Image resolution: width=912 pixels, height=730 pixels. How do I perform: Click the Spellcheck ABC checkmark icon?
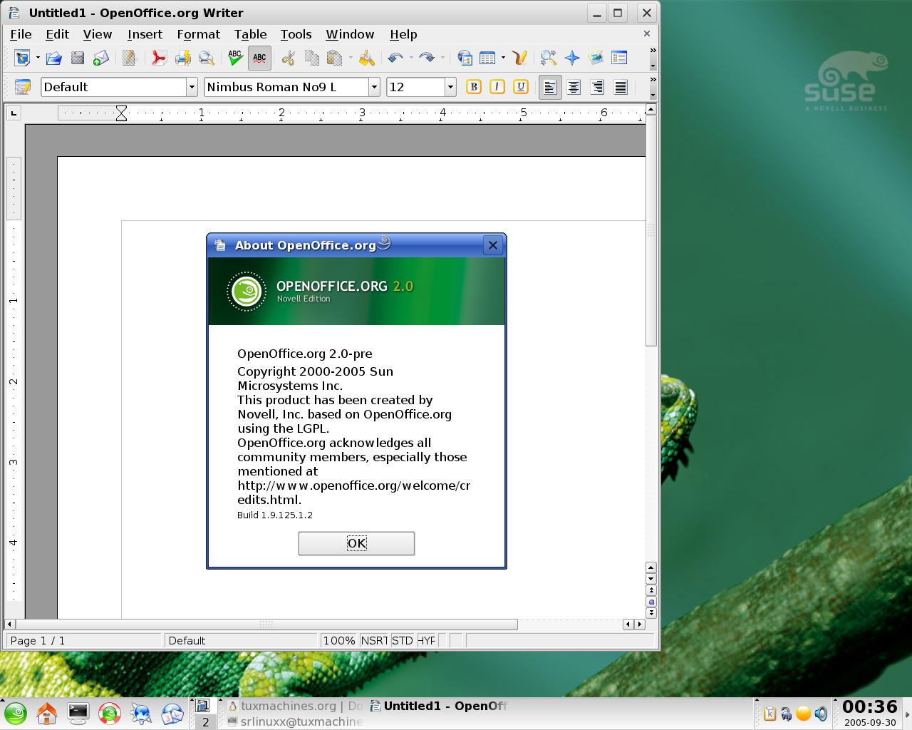(235, 58)
